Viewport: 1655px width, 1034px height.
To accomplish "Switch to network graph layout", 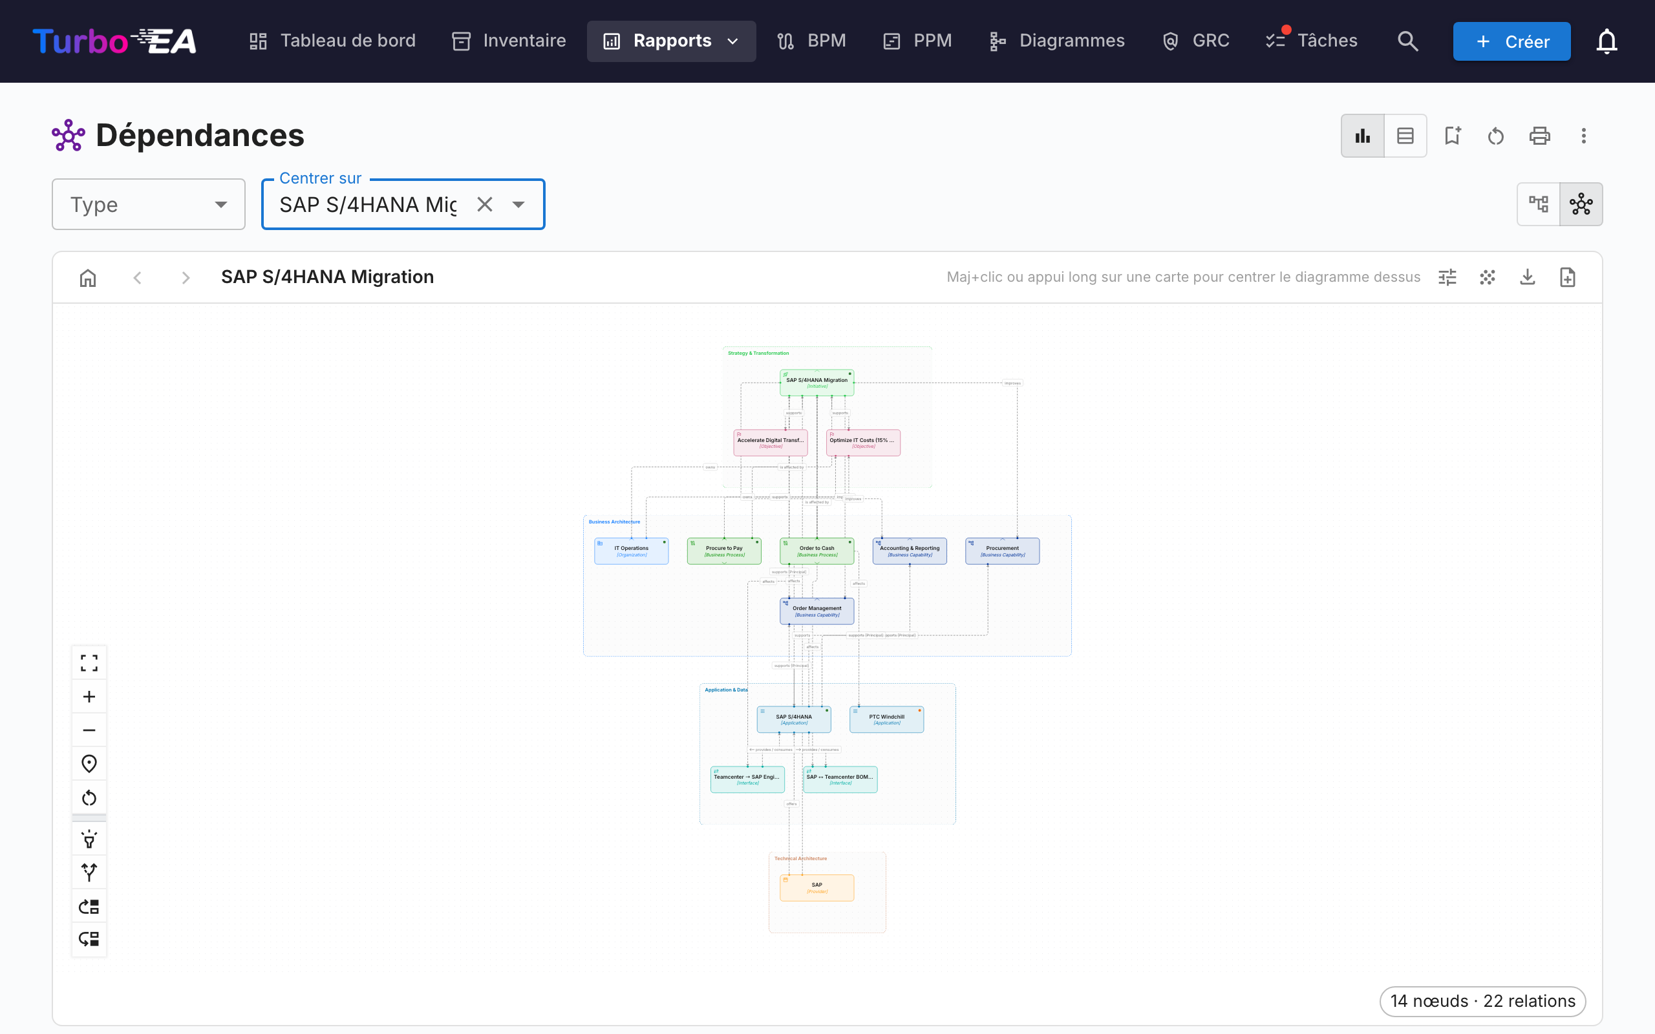I will point(1581,204).
